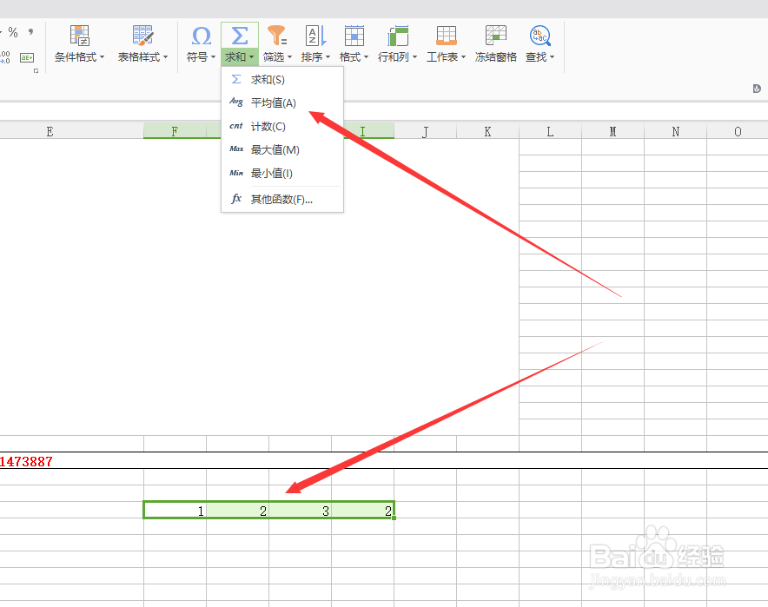Click the Sigma 求和 sum icon

[240, 36]
